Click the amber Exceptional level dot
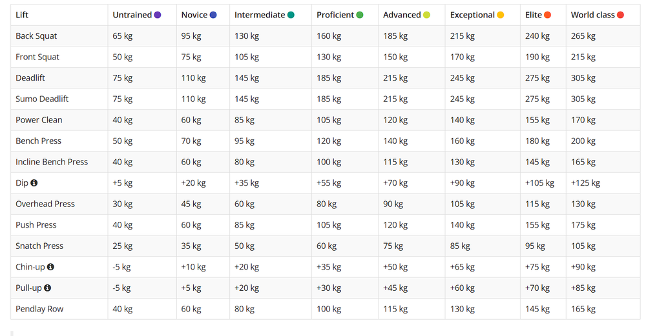The height and width of the screenshot is (336, 646). click(x=501, y=15)
